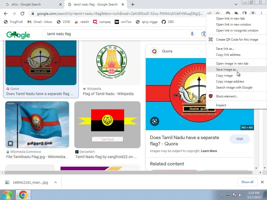The image size is (267, 200).
Task: Click the Chrome taskbar icon
Action: 23,195
